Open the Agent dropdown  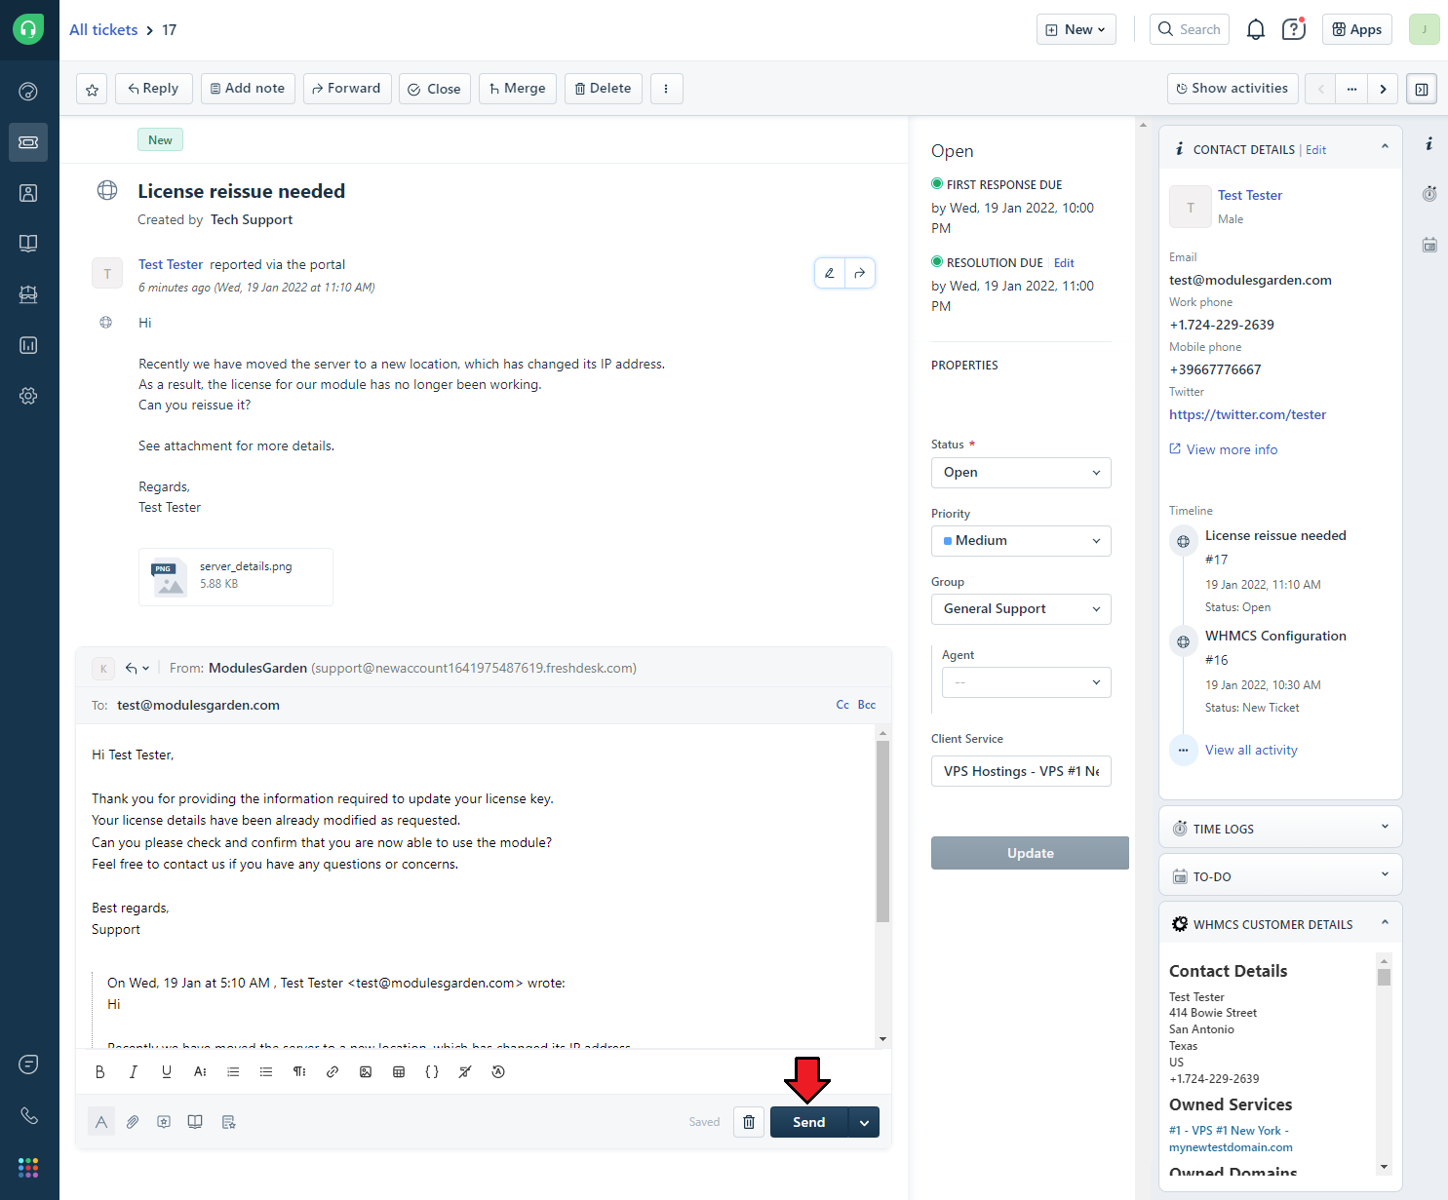[1026, 682]
